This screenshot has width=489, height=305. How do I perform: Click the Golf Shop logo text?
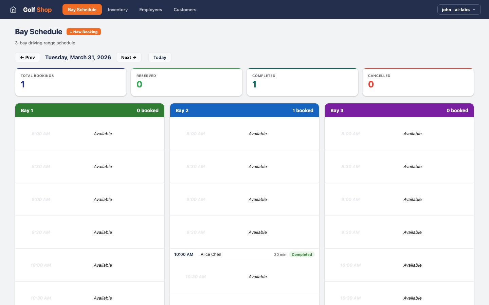(37, 9)
